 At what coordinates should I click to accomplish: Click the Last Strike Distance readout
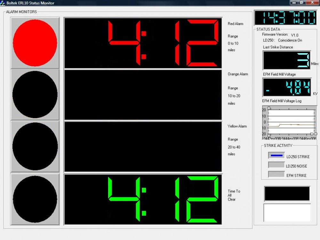pos(287,60)
